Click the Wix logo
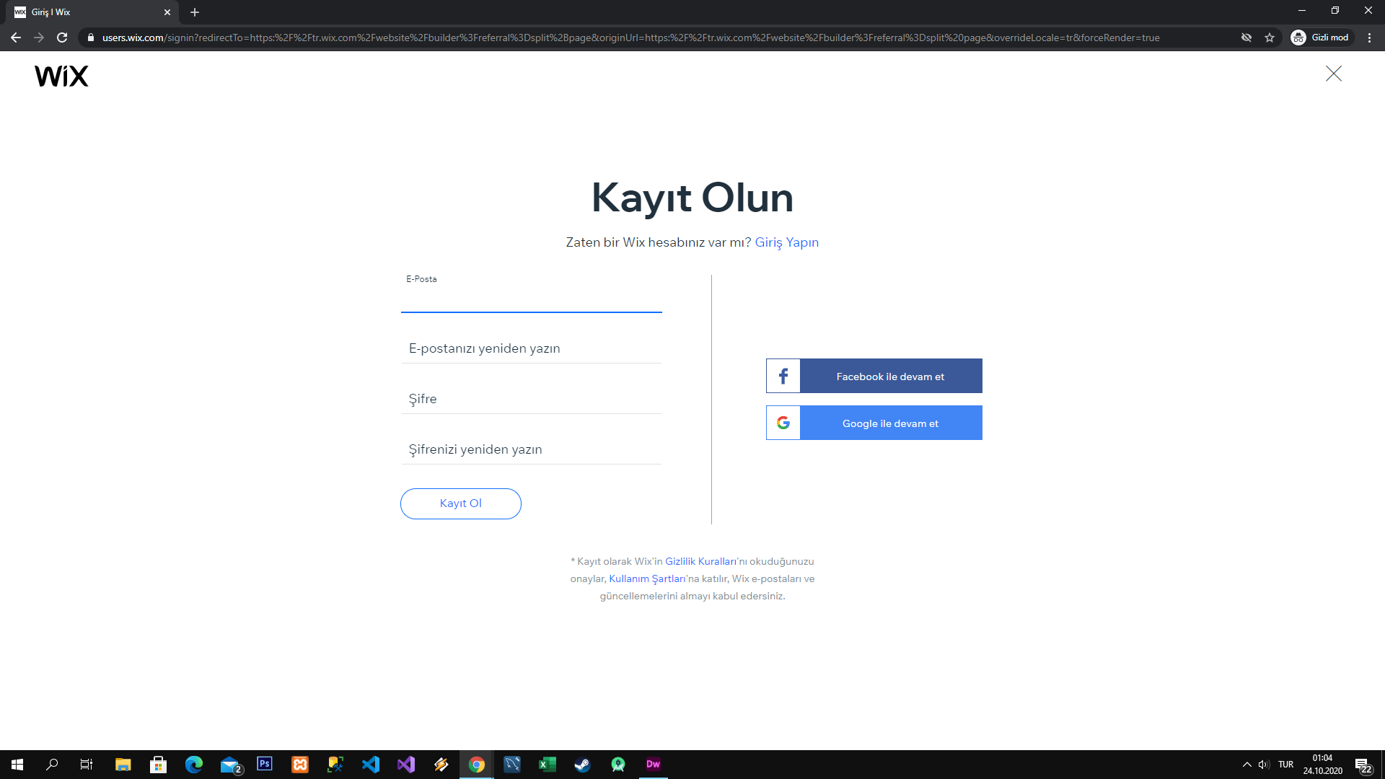Image resolution: width=1385 pixels, height=779 pixels. click(x=61, y=76)
